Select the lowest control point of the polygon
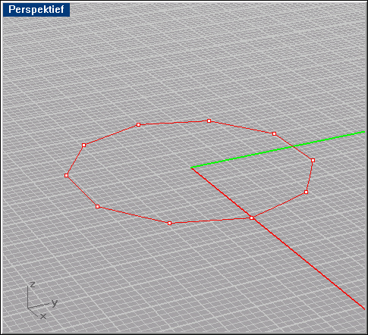This screenshot has width=368, height=335. [x=169, y=224]
